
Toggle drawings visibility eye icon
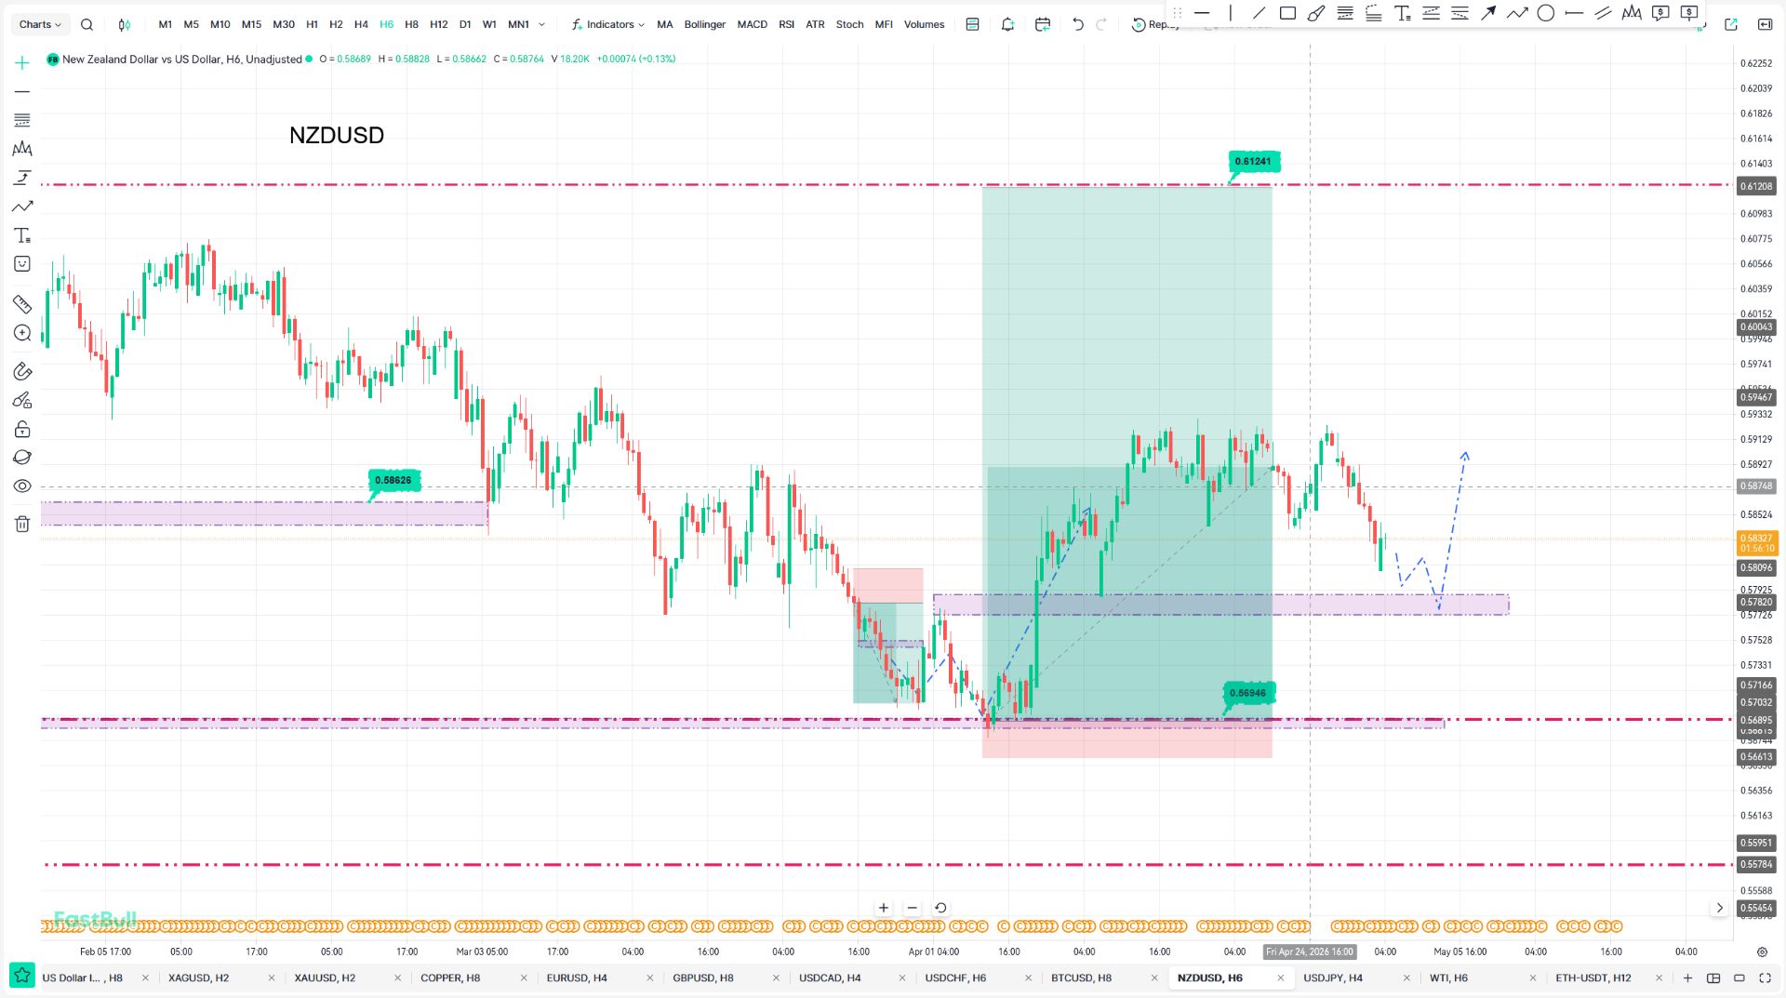point(22,486)
